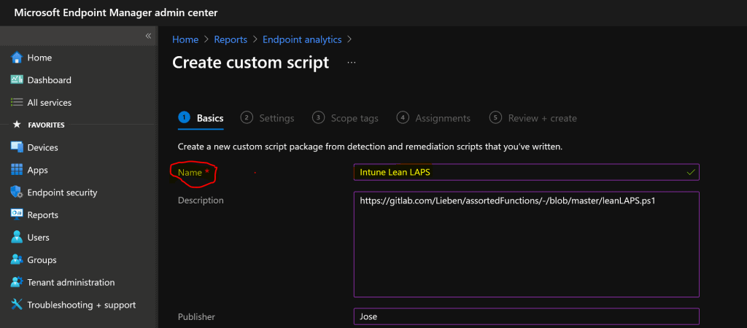
Task: Click the Reports icon in sidebar
Action: click(17, 215)
